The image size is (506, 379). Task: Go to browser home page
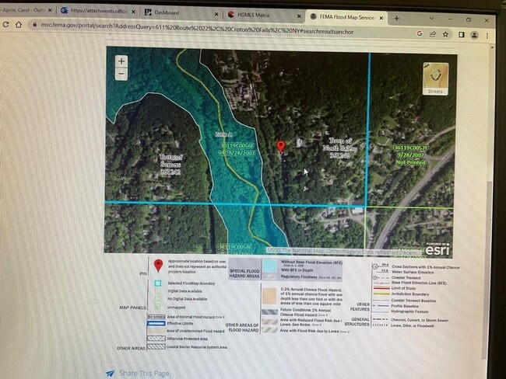click(19, 25)
